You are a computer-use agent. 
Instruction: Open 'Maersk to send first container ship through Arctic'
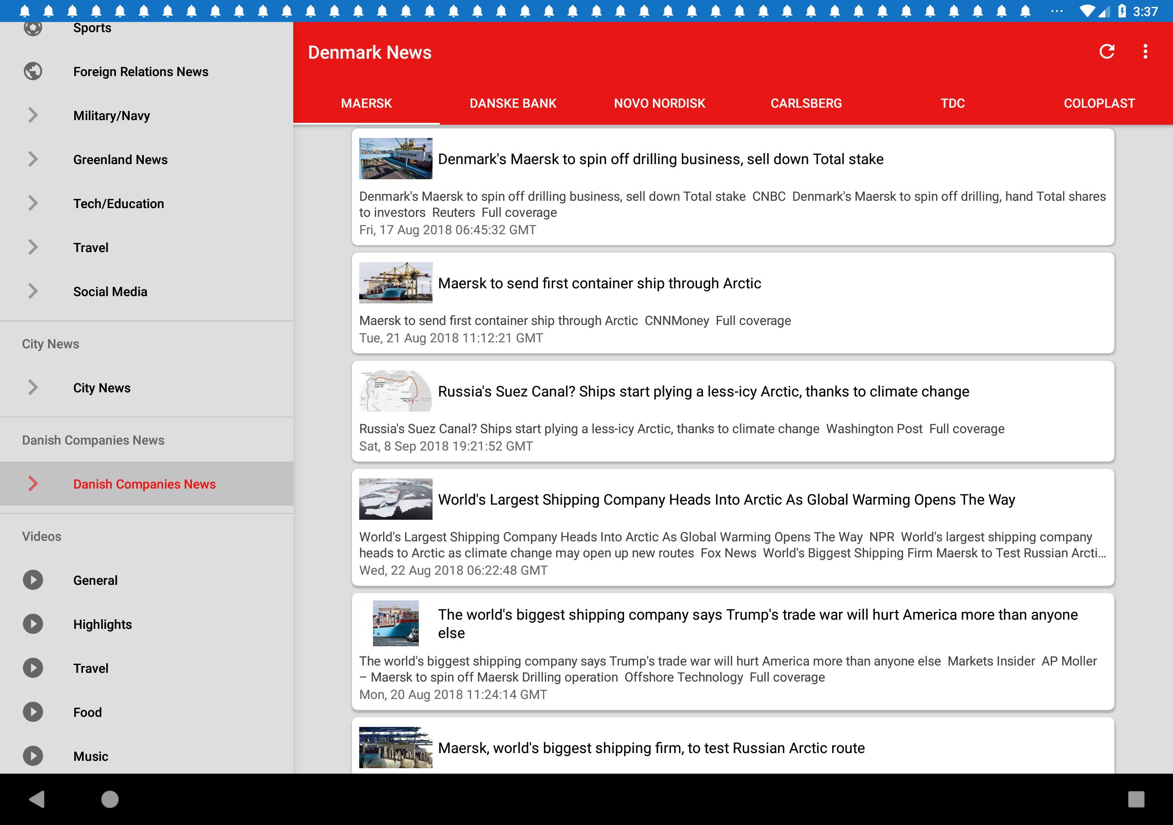pyautogui.click(x=733, y=302)
